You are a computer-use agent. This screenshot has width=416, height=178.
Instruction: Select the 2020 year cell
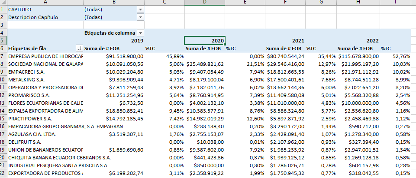[x=205, y=41]
